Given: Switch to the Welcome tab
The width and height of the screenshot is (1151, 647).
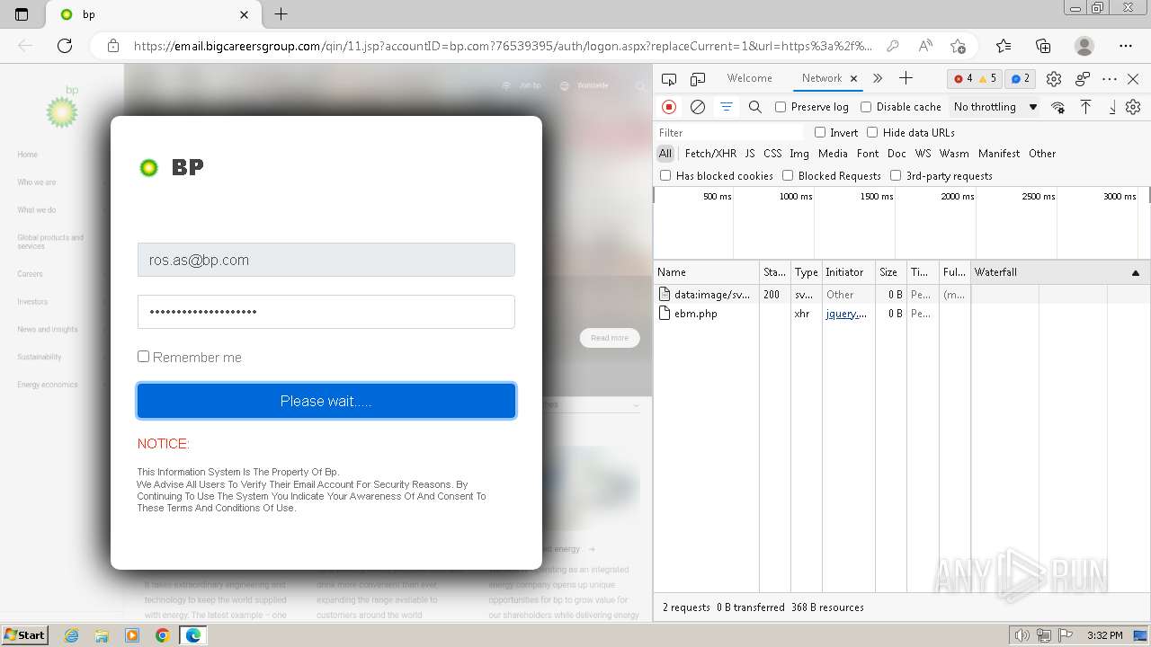Looking at the screenshot, I should click(749, 78).
